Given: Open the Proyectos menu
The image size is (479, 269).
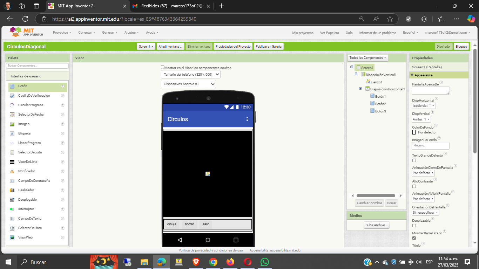Looking at the screenshot, I should coord(62,33).
